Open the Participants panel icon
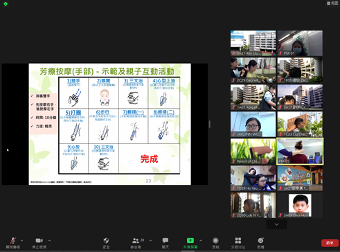This screenshot has width=340, height=252. point(136,241)
